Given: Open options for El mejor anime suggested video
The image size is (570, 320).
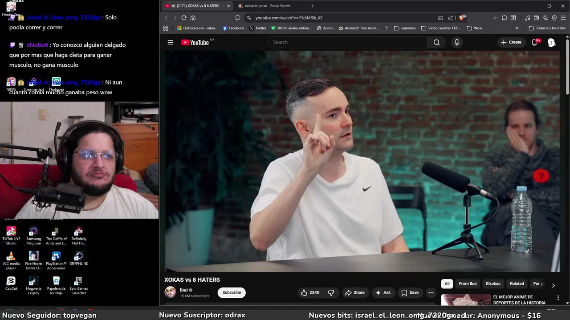Looking at the screenshot, I should [558, 298].
